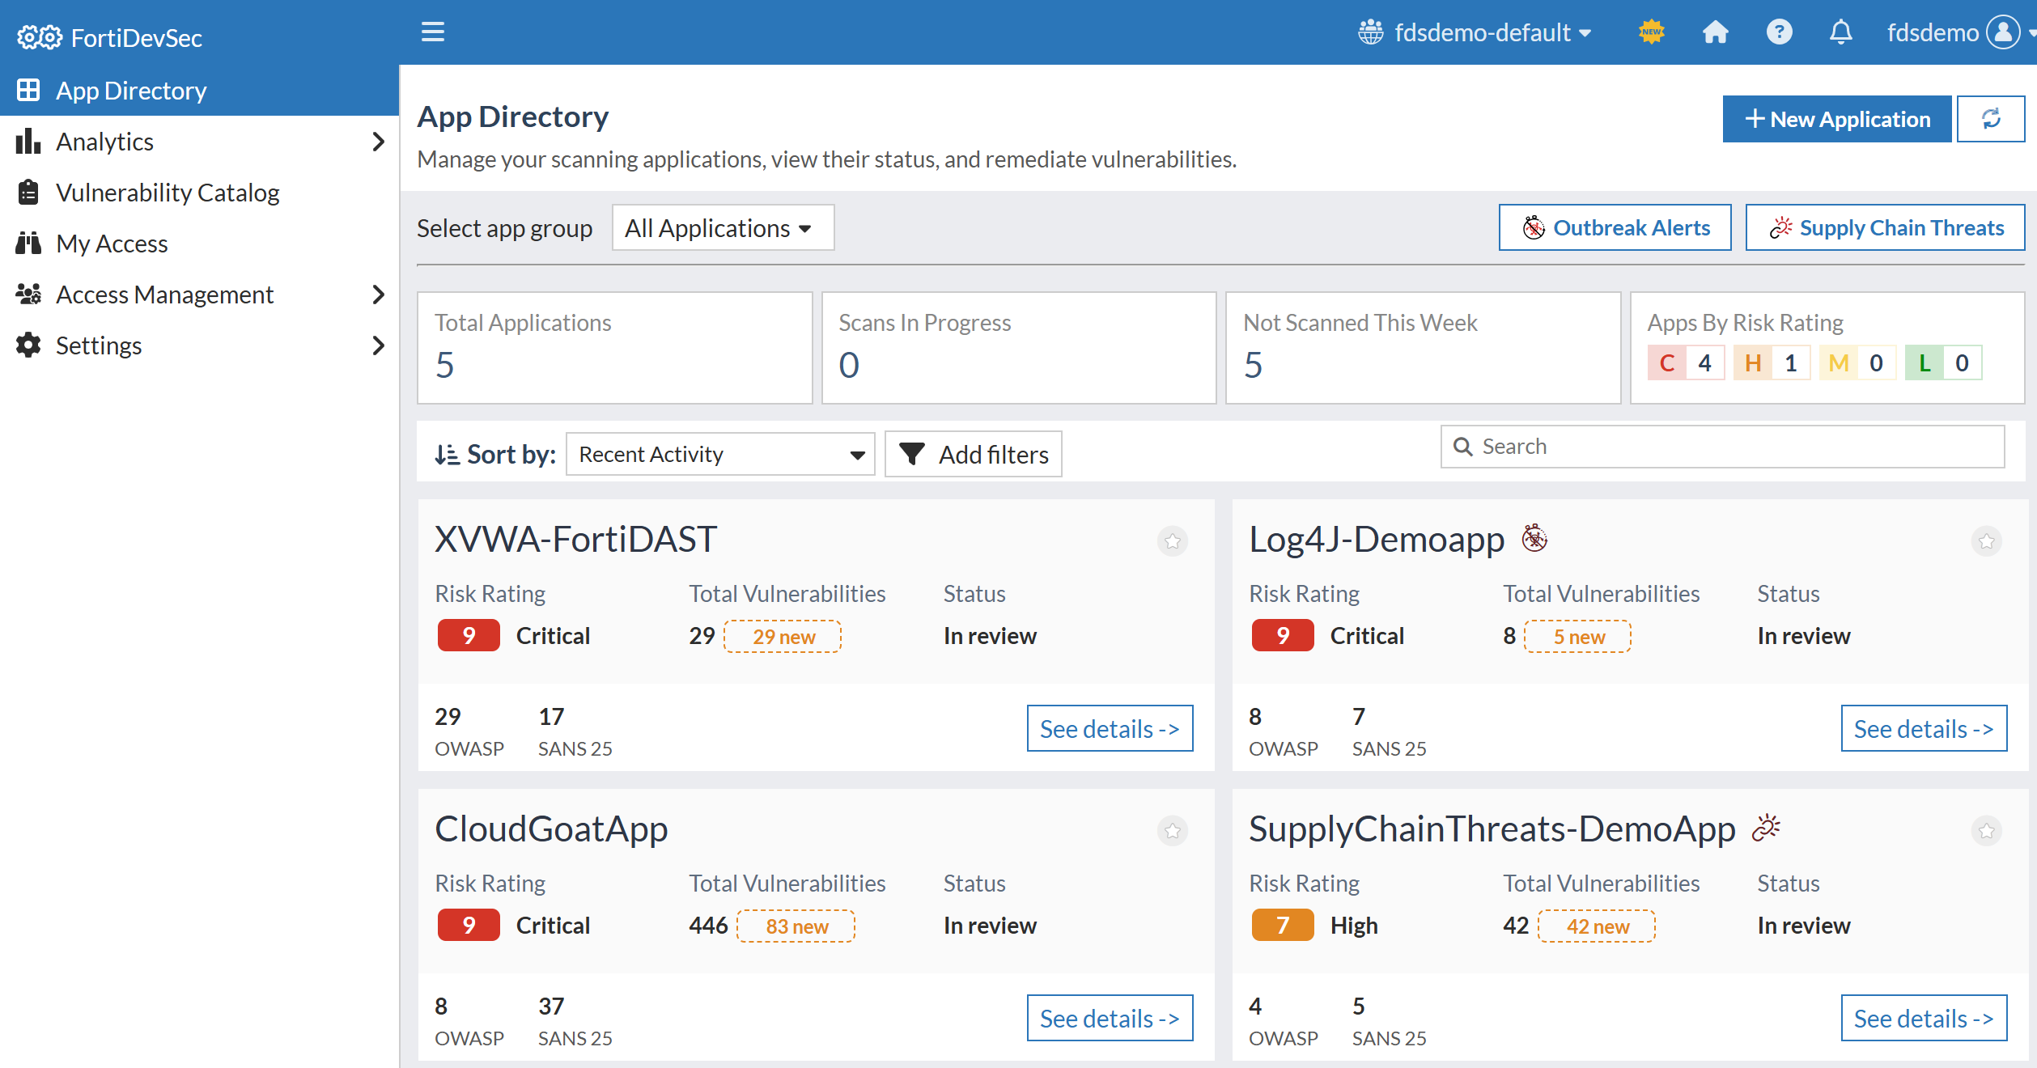Click the home icon in the top bar

[x=1716, y=32]
